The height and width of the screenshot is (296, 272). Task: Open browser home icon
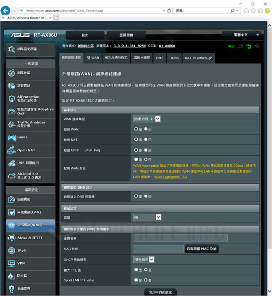click(246, 11)
